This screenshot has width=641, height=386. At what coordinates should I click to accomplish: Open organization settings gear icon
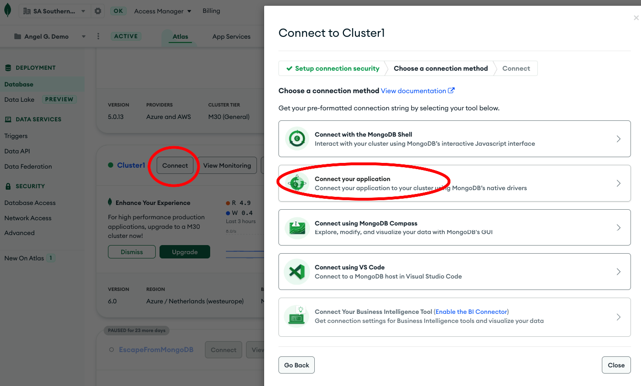click(98, 11)
